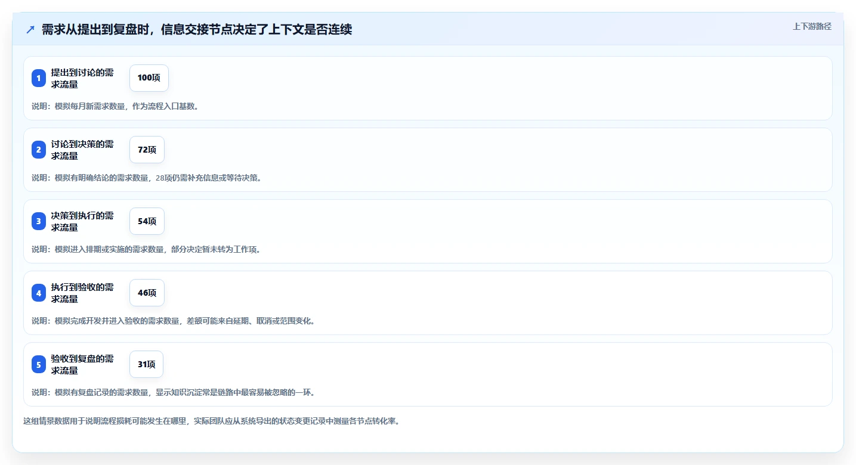
Task: Select step number 5 badge
Action: pyautogui.click(x=39, y=364)
